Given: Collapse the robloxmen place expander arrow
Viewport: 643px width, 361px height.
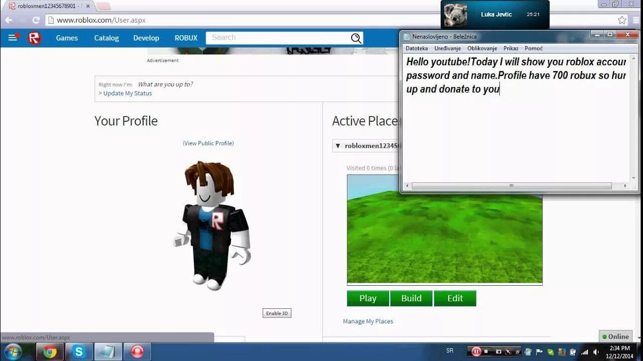Looking at the screenshot, I should (x=338, y=146).
